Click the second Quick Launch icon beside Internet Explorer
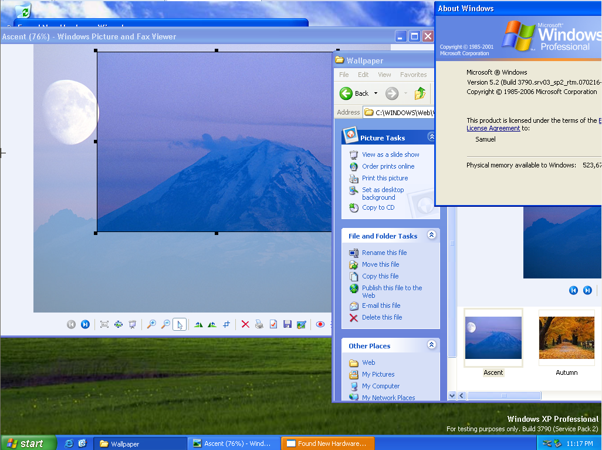The image size is (602, 450). (83, 444)
